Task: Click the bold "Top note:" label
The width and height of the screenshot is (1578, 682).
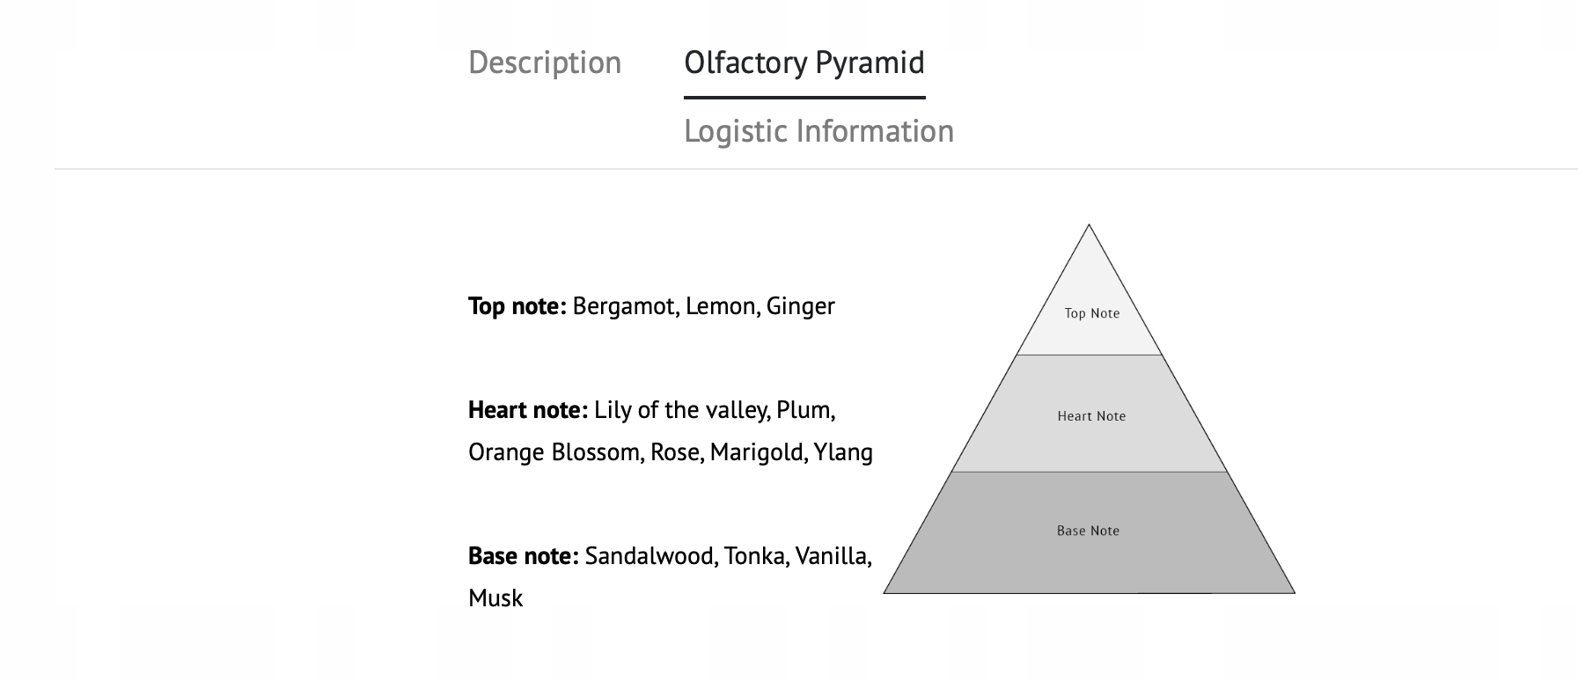Action: point(517,306)
